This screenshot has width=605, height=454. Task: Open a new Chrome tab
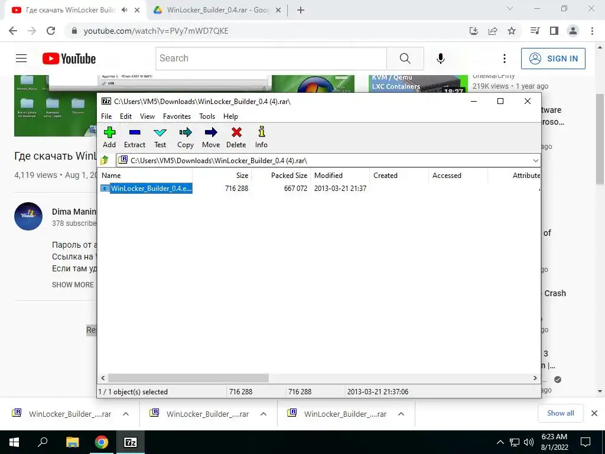(x=301, y=10)
